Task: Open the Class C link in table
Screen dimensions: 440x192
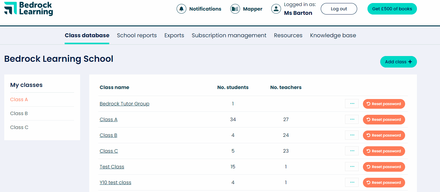Action: (x=109, y=151)
